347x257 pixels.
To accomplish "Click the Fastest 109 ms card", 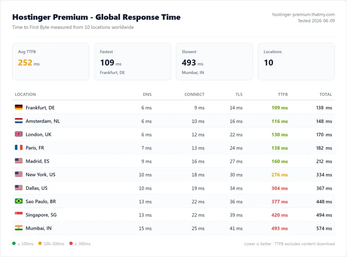I will [x=133, y=62].
